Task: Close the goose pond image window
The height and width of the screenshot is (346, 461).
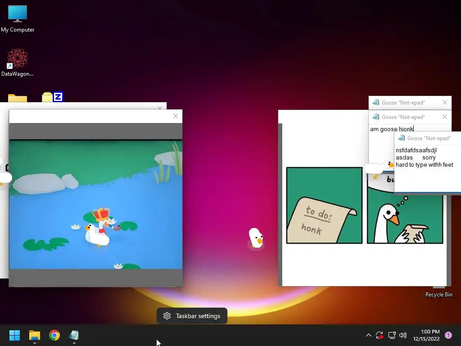Action: tap(176, 116)
